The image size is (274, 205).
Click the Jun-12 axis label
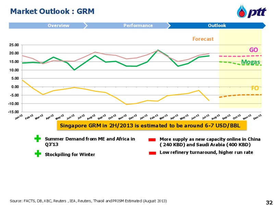pyautogui.click(x=71, y=117)
